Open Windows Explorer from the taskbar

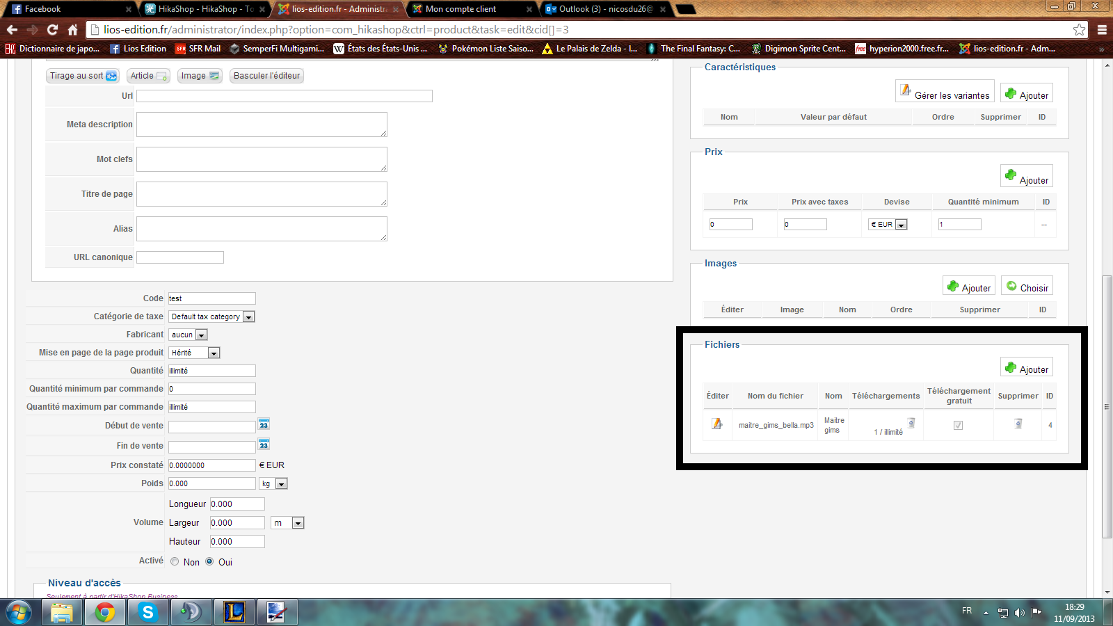click(x=62, y=612)
